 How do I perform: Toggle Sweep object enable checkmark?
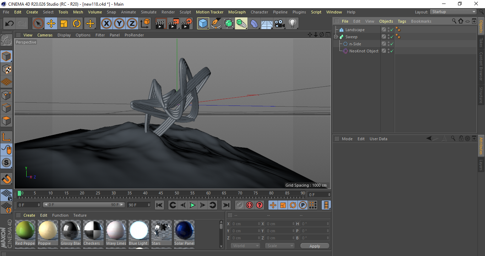tap(392, 37)
